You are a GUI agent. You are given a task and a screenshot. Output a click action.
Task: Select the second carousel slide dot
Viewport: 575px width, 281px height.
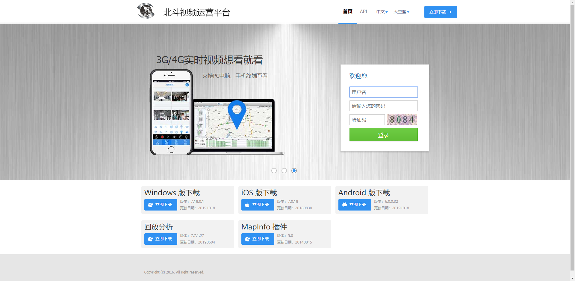coord(284,171)
